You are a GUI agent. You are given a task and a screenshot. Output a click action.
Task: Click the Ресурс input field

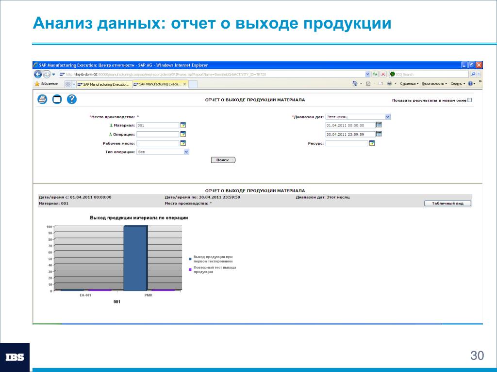point(347,143)
